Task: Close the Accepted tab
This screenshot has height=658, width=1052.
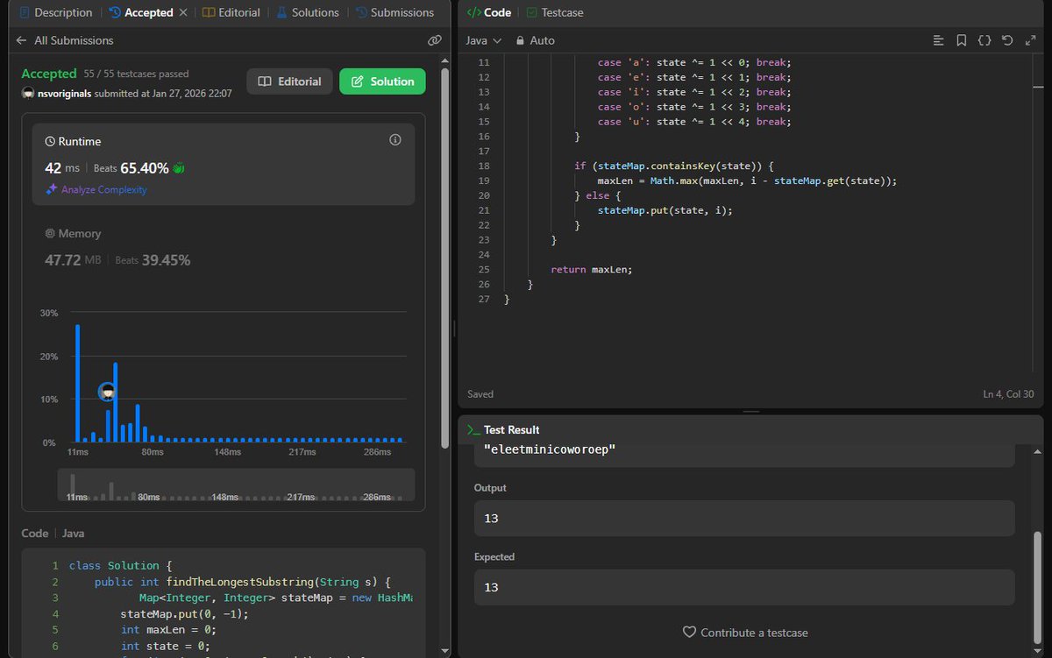Action: [x=183, y=12]
